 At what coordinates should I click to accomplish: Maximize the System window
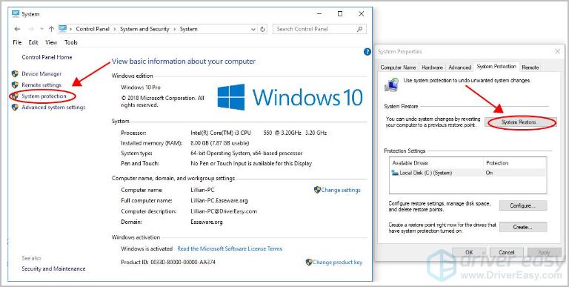click(340, 14)
